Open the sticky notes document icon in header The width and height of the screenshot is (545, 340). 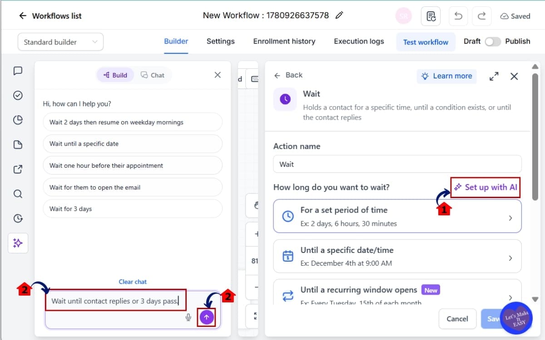pyautogui.click(x=431, y=16)
